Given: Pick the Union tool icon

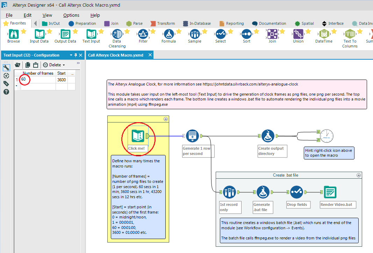Looking at the screenshot, I should (298, 34).
